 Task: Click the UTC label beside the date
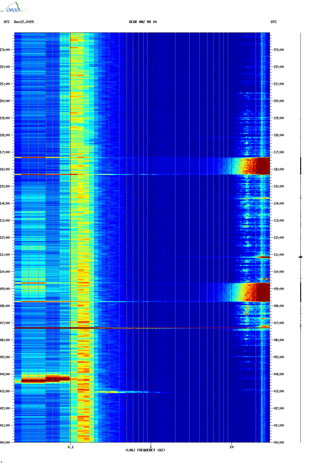coord(7,22)
